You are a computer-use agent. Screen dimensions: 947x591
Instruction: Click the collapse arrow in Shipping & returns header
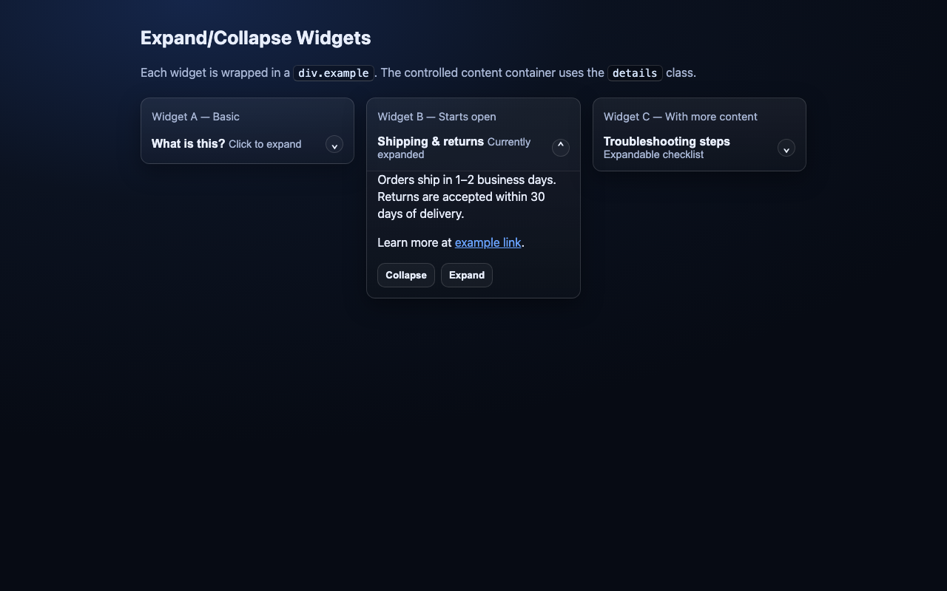coord(560,147)
